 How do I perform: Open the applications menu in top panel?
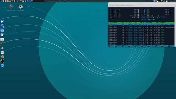coord(1,1)
